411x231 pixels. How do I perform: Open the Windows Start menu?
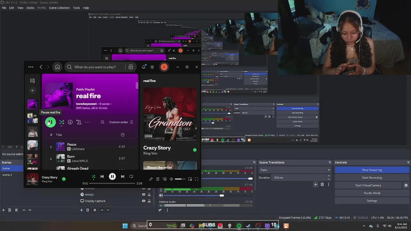[x=125, y=226]
